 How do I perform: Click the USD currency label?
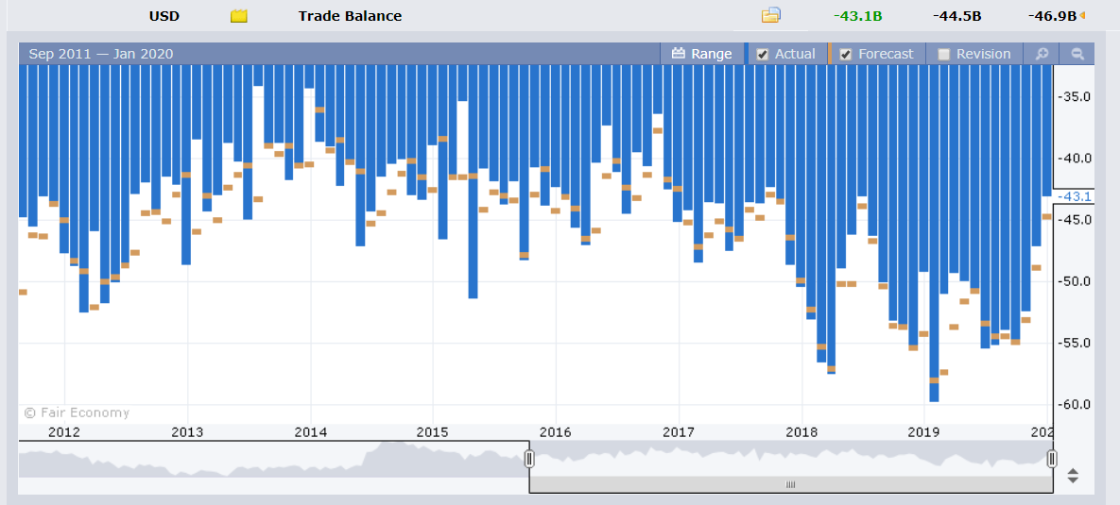click(x=164, y=16)
